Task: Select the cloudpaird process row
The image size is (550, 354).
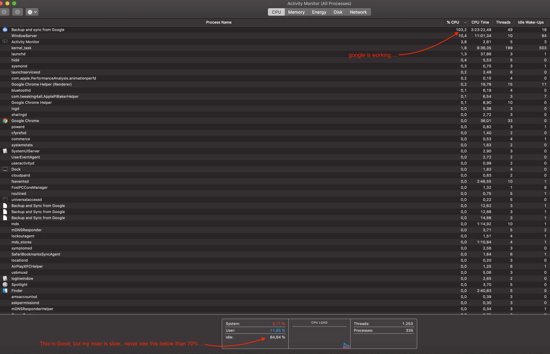Action: pyautogui.click(x=275, y=176)
